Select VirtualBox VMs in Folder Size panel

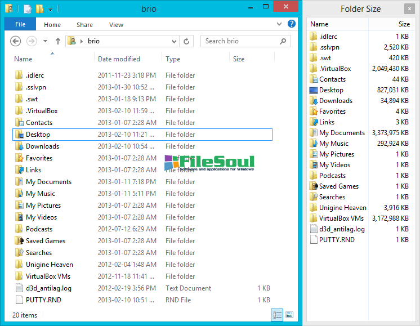pos(341,218)
